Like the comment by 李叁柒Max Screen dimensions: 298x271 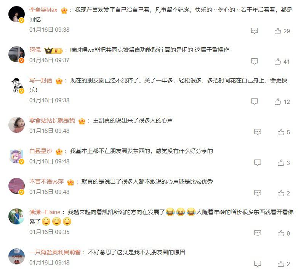point(282,31)
